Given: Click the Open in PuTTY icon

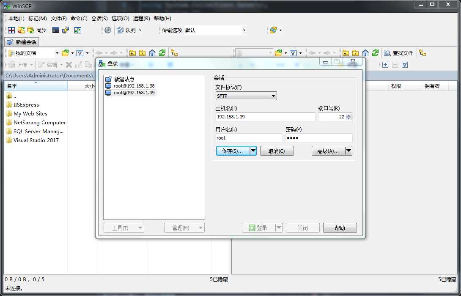Looking at the screenshot, I should click(65, 30).
